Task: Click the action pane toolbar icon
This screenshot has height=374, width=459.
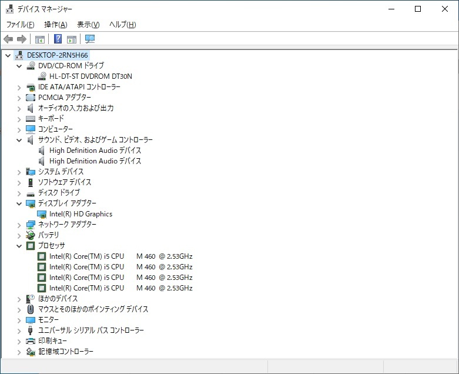Action: pos(72,39)
